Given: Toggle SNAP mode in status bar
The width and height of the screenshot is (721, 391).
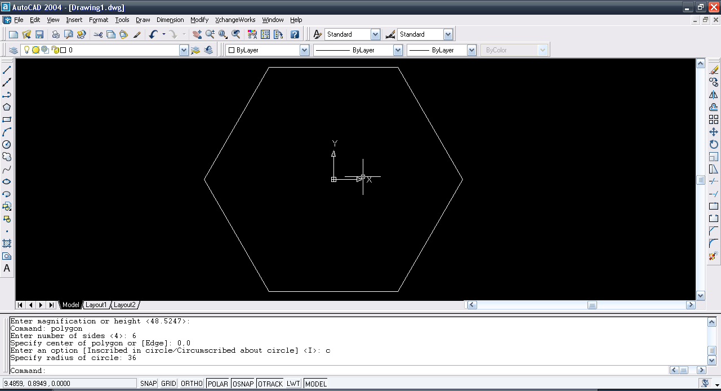Looking at the screenshot, I should click(149, 384).
